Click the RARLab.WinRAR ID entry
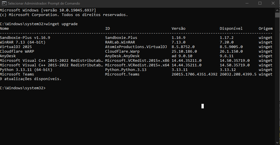The width and height of the screenshot is (280, 145). pos(120,42)
